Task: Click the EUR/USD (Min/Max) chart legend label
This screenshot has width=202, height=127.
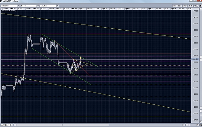Action: pos(9,11)
